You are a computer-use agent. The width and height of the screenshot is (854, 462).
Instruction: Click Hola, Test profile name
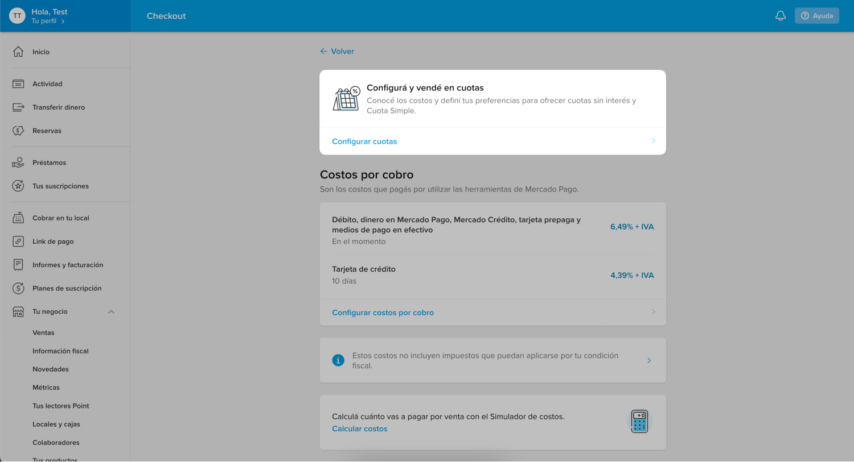point(50,11)
